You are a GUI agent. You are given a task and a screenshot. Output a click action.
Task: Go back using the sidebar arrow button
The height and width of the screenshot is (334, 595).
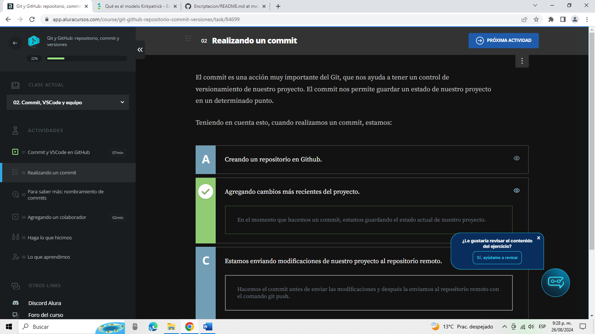click(x=15, y=43)
